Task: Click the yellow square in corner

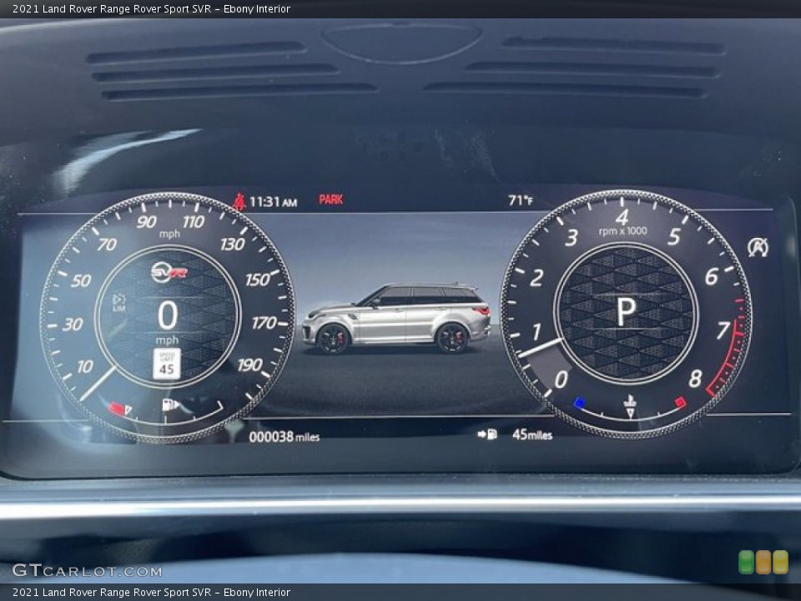Action: (780, 562)
